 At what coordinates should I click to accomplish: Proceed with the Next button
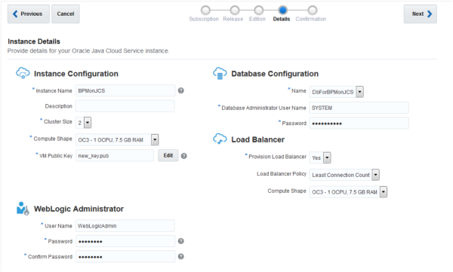coord(420,14)
